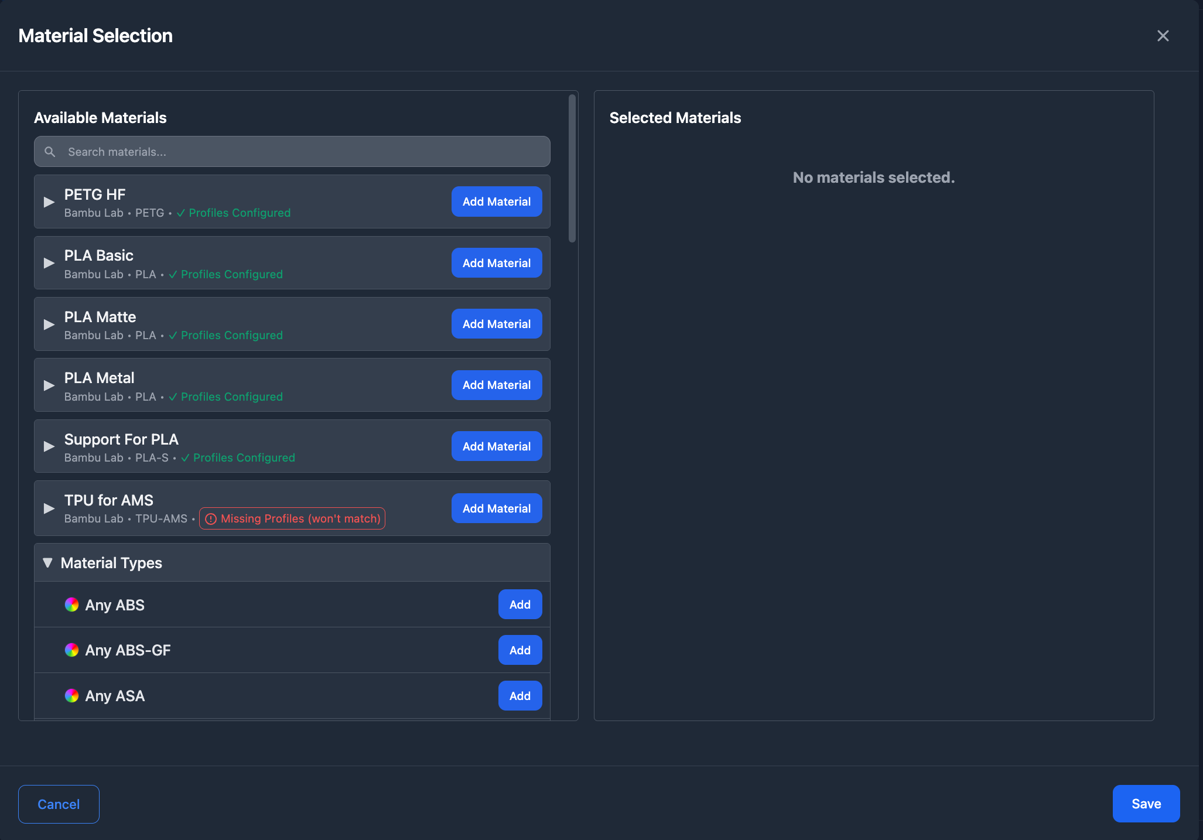Click the search magnifier icon
The image size is (1203, 840).
coord(50,152)
